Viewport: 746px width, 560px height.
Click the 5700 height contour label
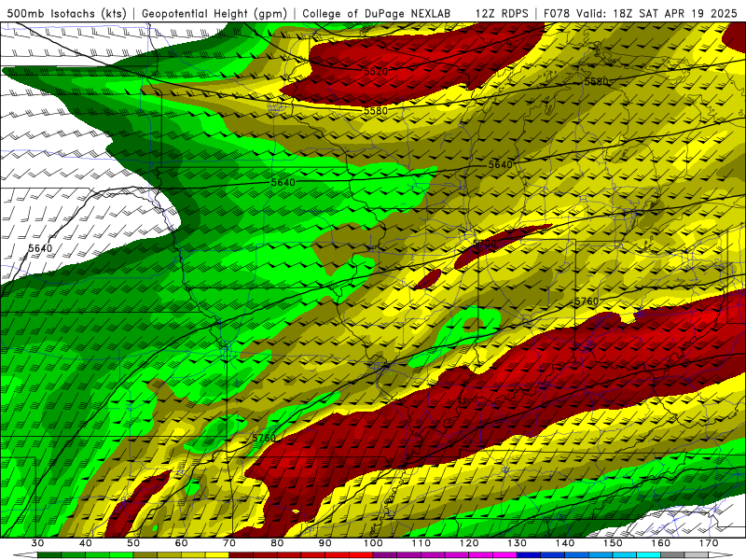pos(485,244)
